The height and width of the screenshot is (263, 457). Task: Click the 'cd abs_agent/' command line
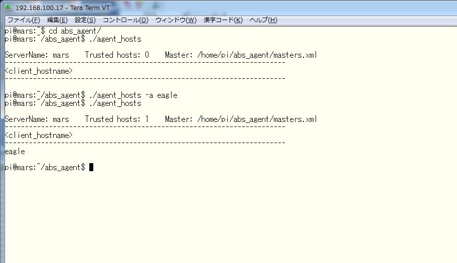[x=53, y=31]
